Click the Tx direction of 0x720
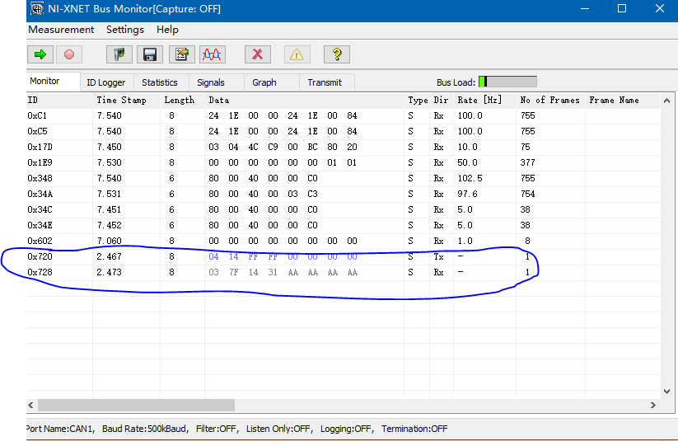This screenshot has width=678, height=441. pos(438,256)
